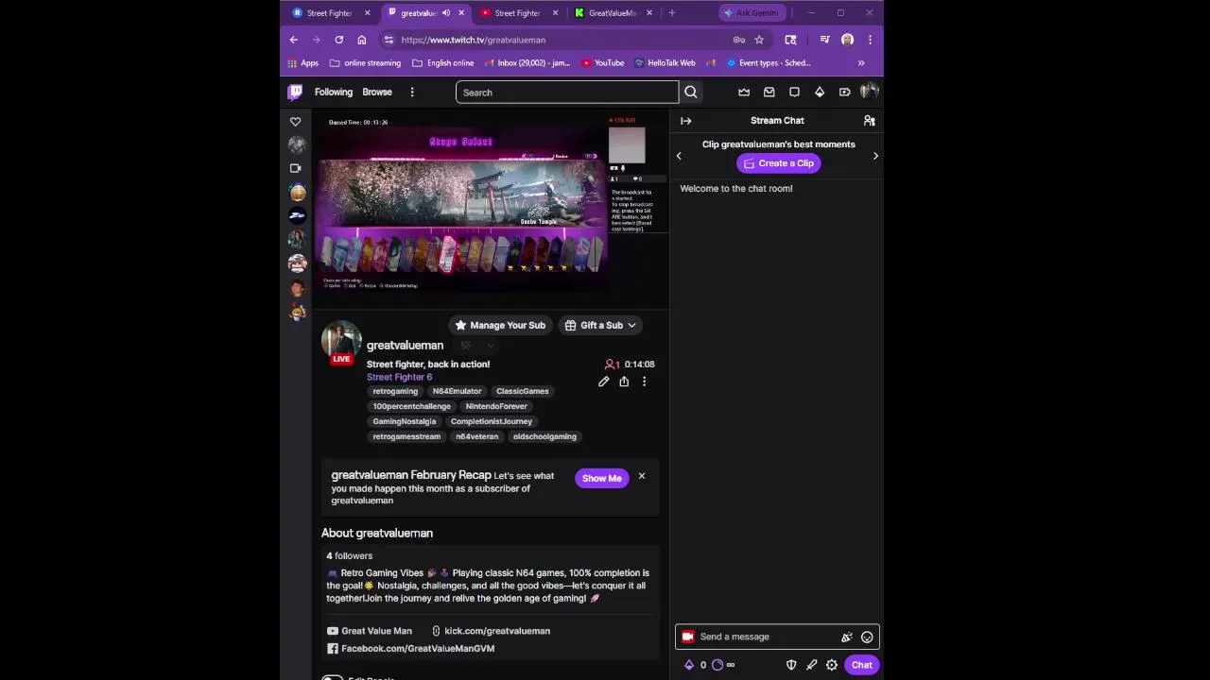Open the YouTube bookmark
This screenshot has width=1210, height=680.
click(602, 63)
